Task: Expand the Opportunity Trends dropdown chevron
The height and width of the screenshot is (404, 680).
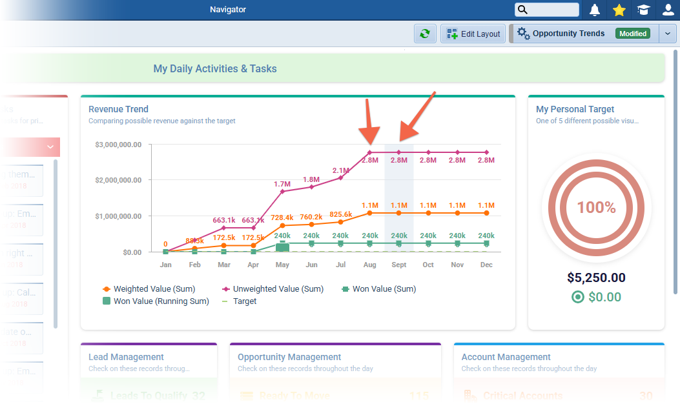Action: click(x=668, y=33)
